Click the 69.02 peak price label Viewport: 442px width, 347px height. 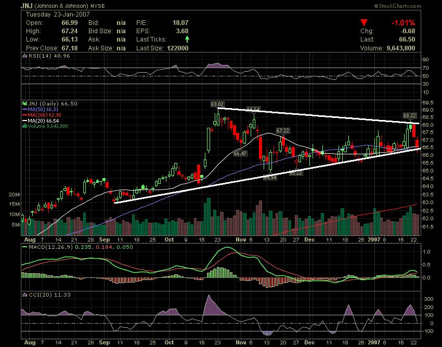click(x=217, y=104)
